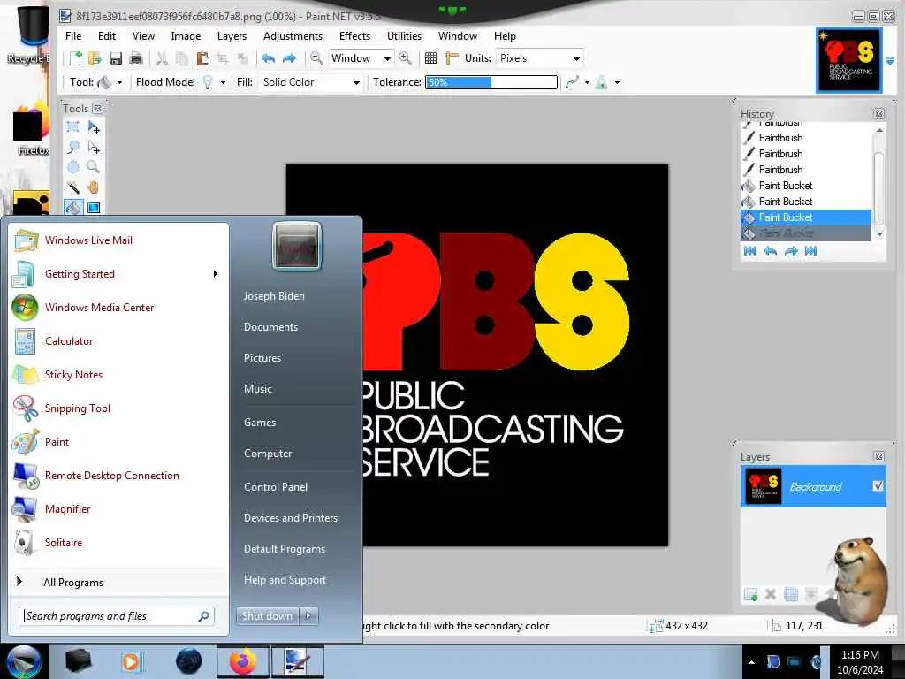Click the Paste clipboard icon
The width and height of the screenshot is (905, 679).
tap(202, 58)
